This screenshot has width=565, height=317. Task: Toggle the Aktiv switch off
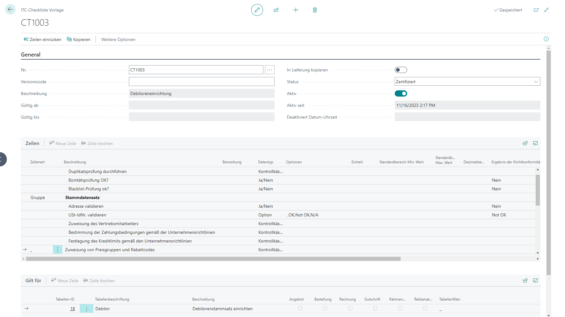coord(401,93)
